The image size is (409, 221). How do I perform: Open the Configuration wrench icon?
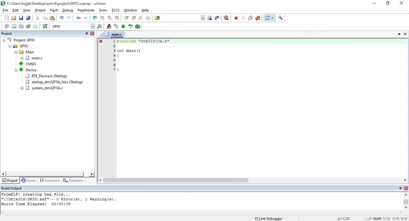pyautogui.click(x=281, y=18)
